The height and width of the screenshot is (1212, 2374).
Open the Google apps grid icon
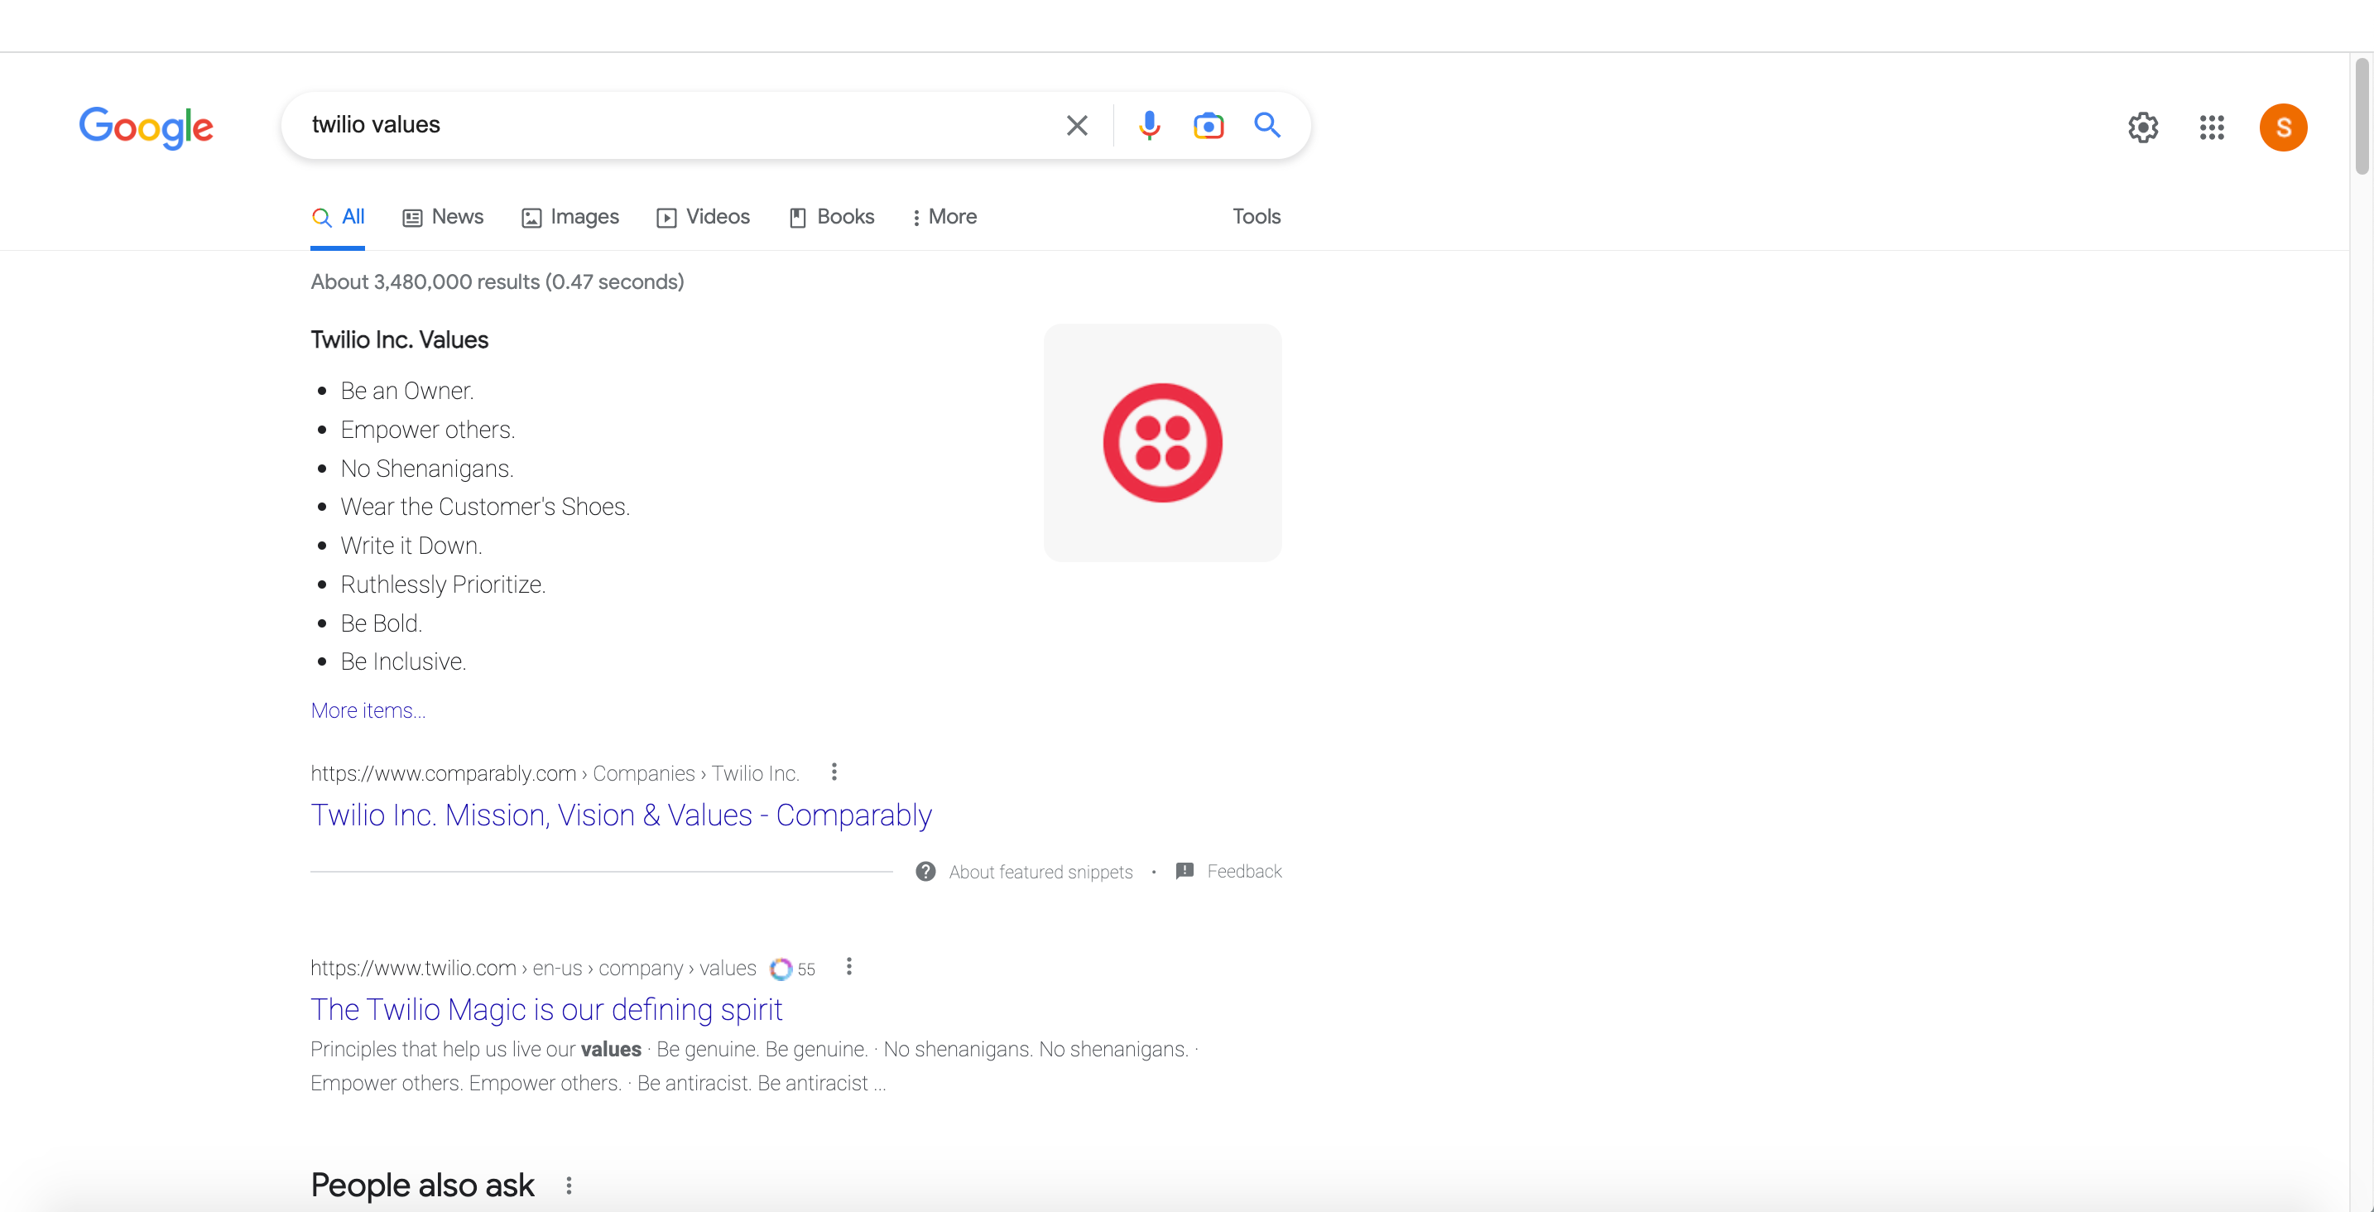pos(2211,127)
